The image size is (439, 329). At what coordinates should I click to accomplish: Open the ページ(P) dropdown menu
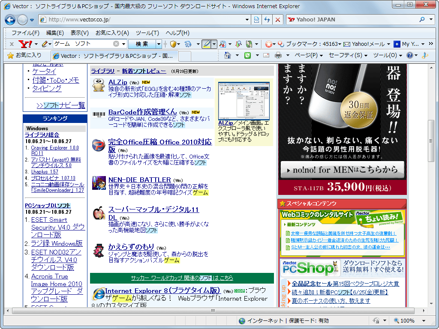point(309,55)
